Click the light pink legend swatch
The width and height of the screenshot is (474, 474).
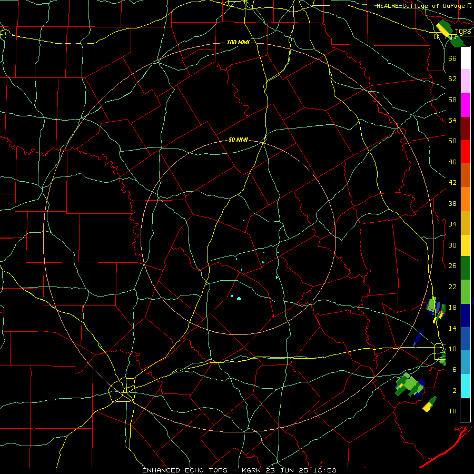(x=465, y=81)
